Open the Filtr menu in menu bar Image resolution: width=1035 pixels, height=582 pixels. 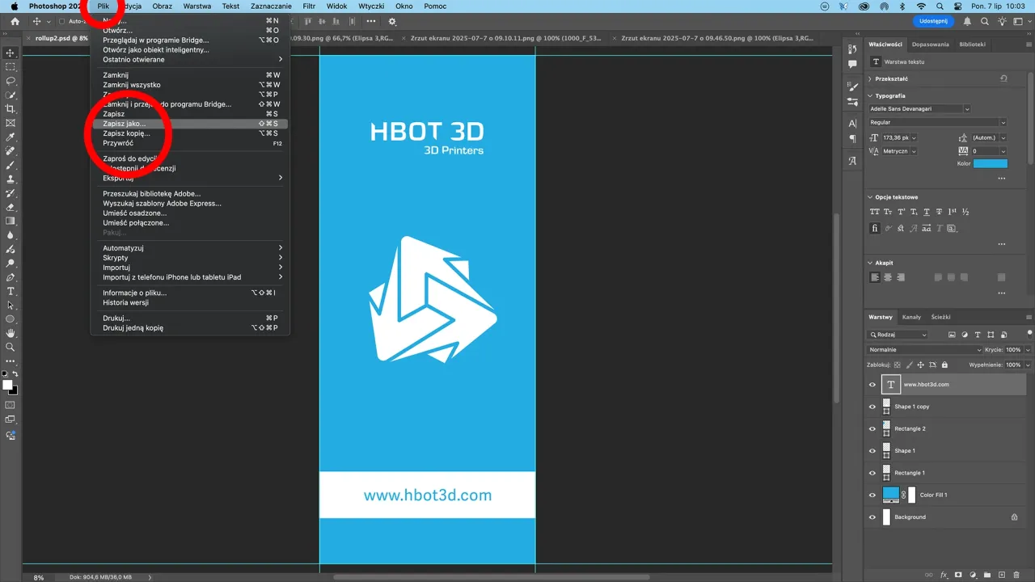tap(309, 6)
